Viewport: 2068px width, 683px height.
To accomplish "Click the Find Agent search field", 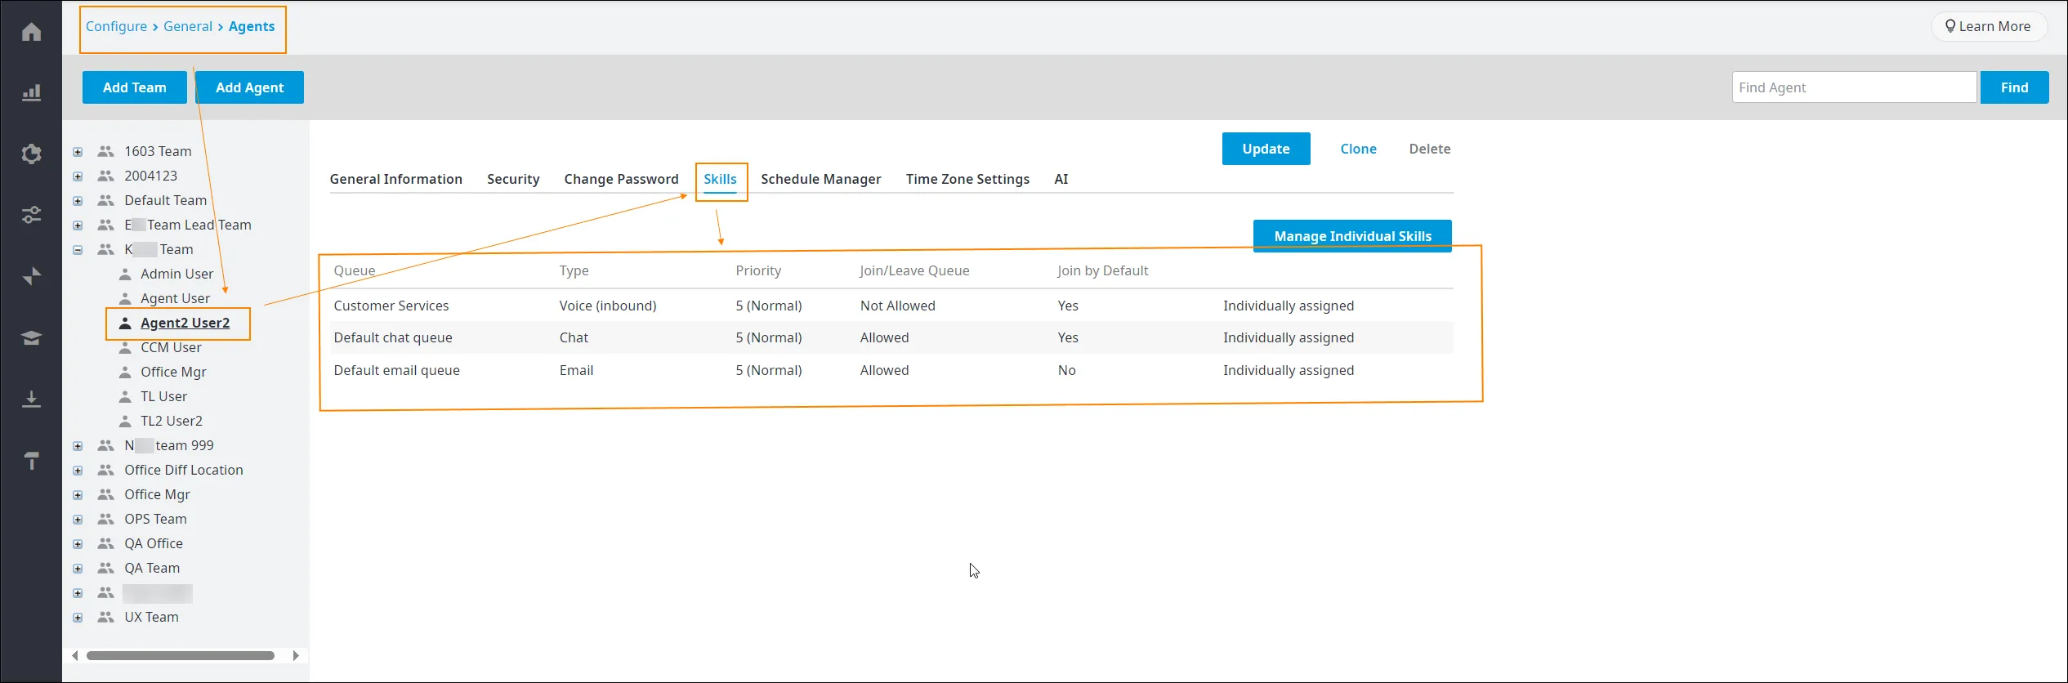I will (x=1854, y=87).
